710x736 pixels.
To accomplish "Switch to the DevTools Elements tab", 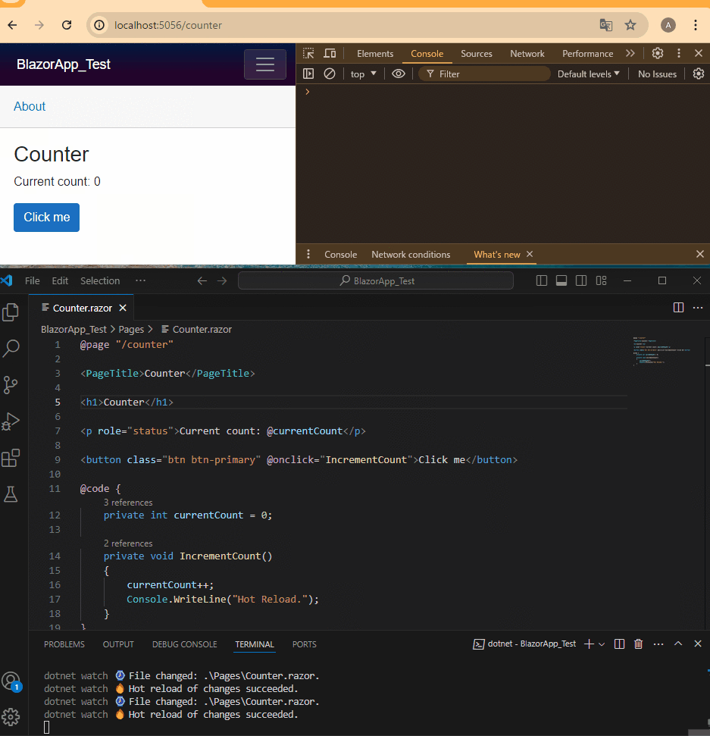I will 375,54.
